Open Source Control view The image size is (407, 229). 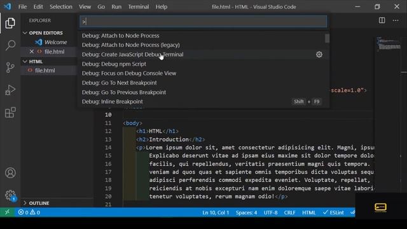click(x=10, y=67)
